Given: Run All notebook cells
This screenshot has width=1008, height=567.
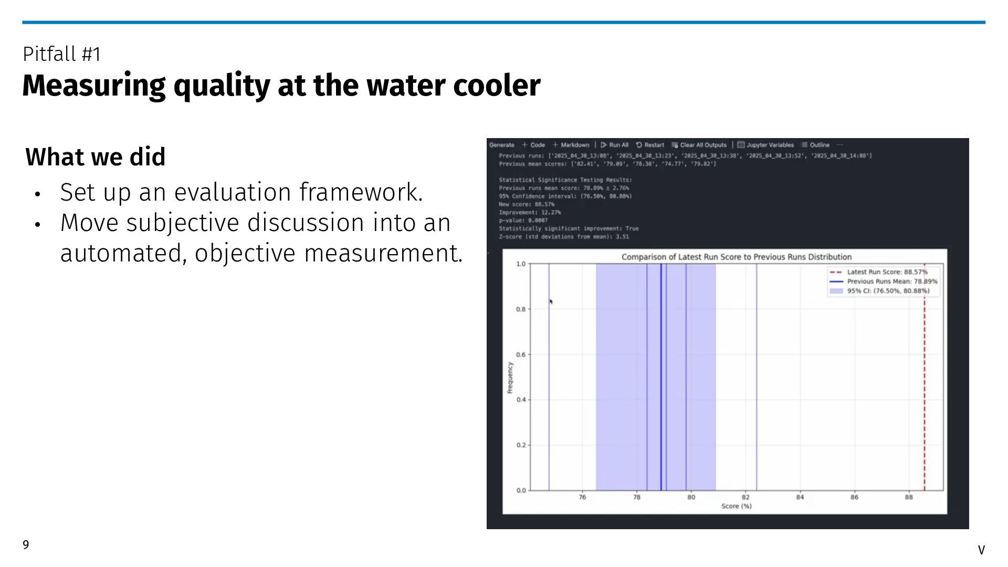Looking at the screenshot, I should [x=615, y=145].
